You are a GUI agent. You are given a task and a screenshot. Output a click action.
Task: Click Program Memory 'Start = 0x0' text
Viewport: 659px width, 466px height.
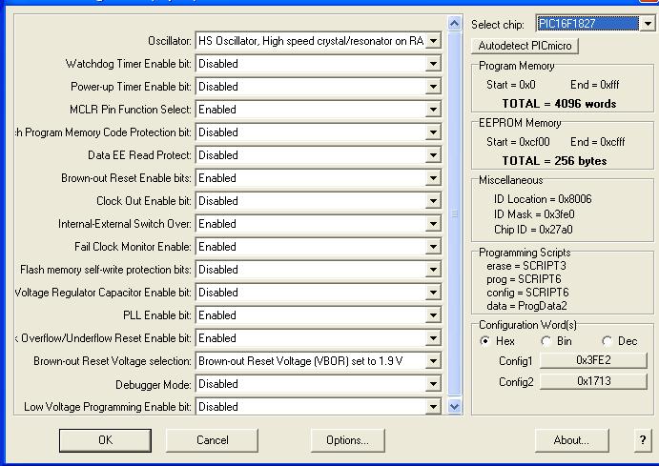(510, 85)
